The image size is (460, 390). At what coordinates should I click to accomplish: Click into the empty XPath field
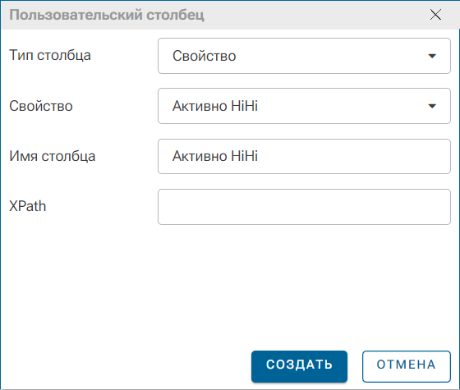tap(304, 207)
